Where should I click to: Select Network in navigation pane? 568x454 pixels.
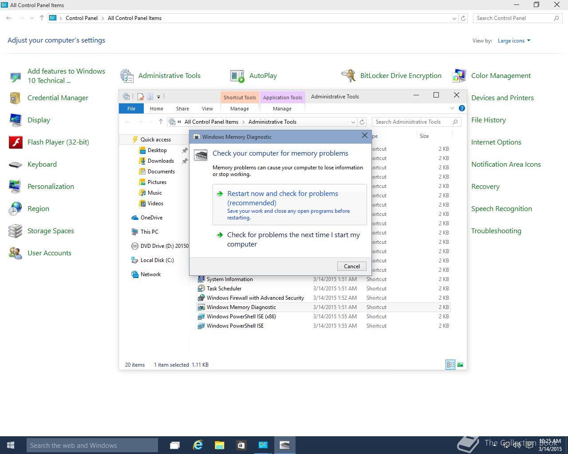coord(150,274)
